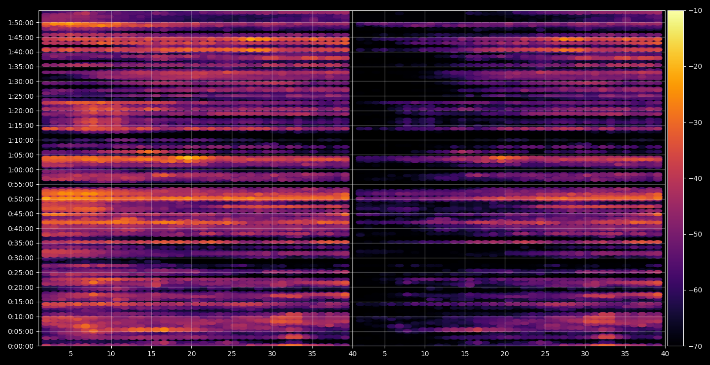Select the y-axis tick label 0:25:00
The height and width of the screenshot is (365, 710).
tap(21, 273)
